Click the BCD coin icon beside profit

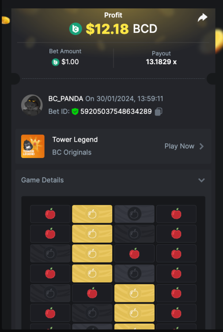pos(76,29)
